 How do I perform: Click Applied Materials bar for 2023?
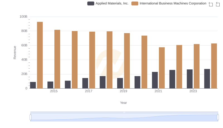coord(190,79)
